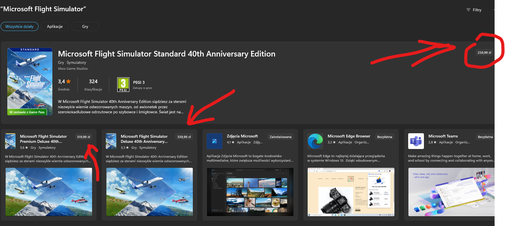Click the PEGI 3 rating icon
The height and width of the screenshot is (226, 505).
coord(123,85)
